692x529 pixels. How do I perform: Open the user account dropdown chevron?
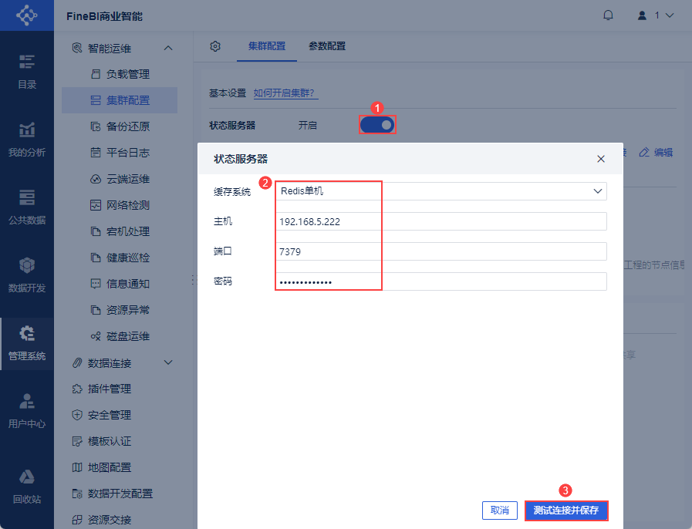(x=670, y=15)
